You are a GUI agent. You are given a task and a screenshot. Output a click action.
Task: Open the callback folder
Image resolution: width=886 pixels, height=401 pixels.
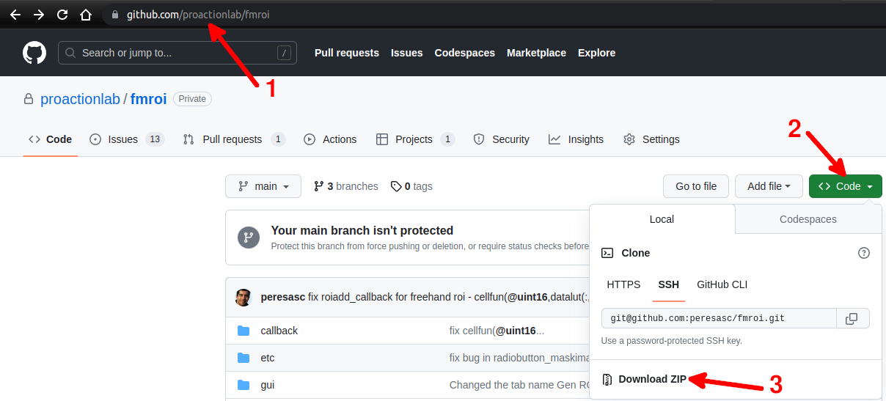(x=279, y=331)
